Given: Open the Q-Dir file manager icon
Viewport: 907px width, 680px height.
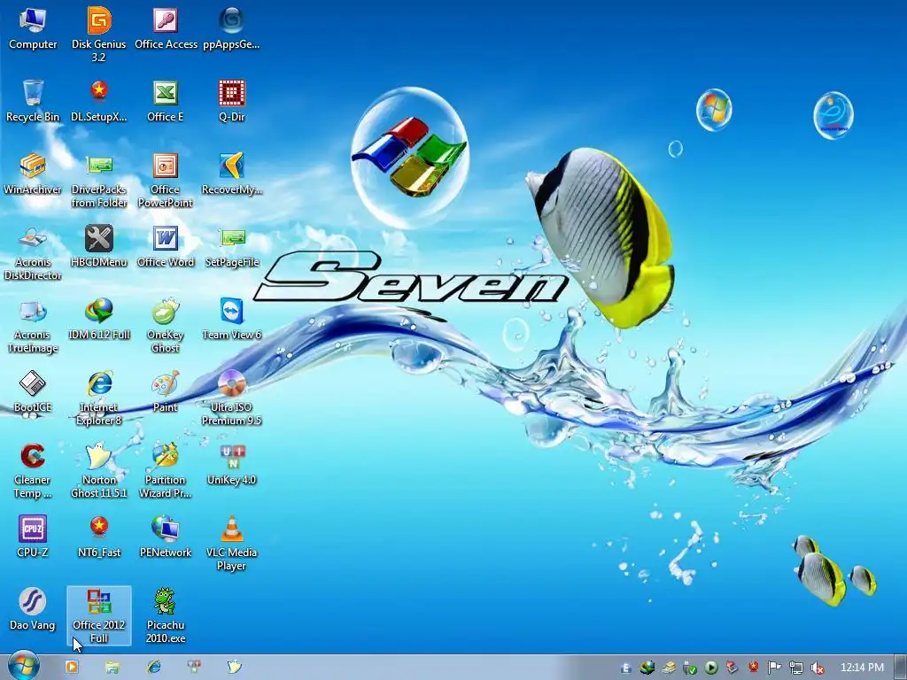Looking at the screenshot, I should pos(231,101).
